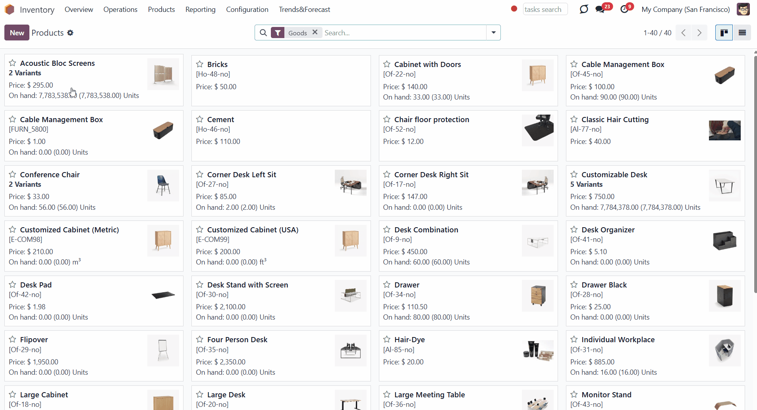Open the conversations messages icon

click(600, 9)
